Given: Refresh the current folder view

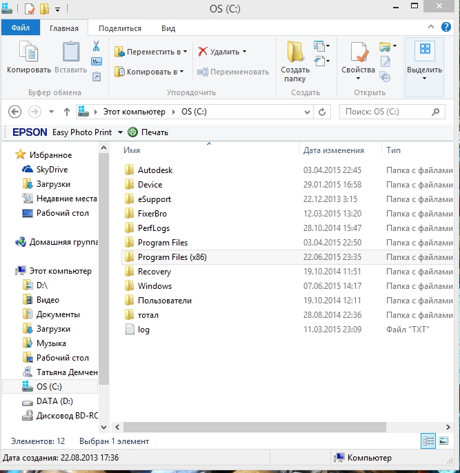Looking at the screenshot, I should click(x=322, y=112).
